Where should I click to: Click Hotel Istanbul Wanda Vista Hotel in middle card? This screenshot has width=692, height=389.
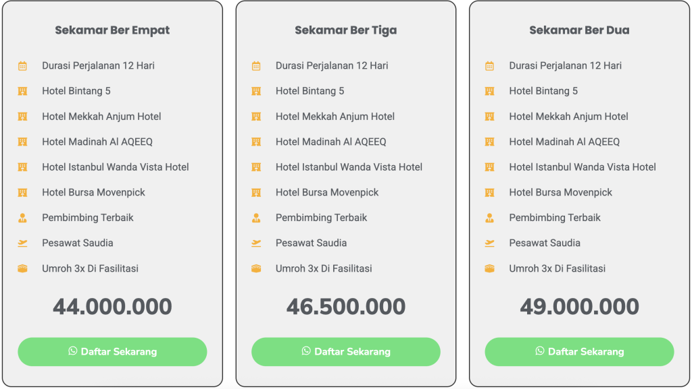349,167
